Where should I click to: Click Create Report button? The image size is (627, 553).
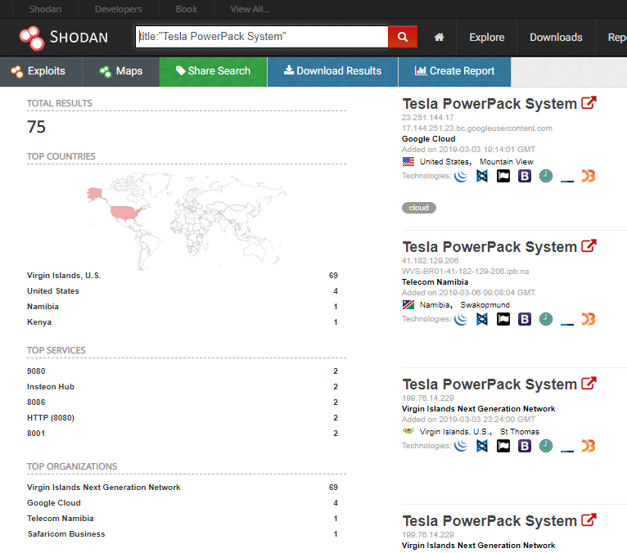point(454,71)
